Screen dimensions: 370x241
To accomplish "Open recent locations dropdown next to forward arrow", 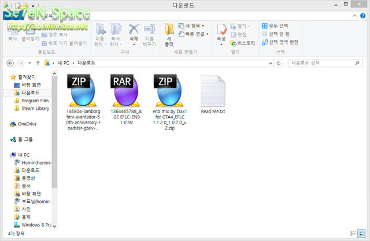I will point(29,63).
